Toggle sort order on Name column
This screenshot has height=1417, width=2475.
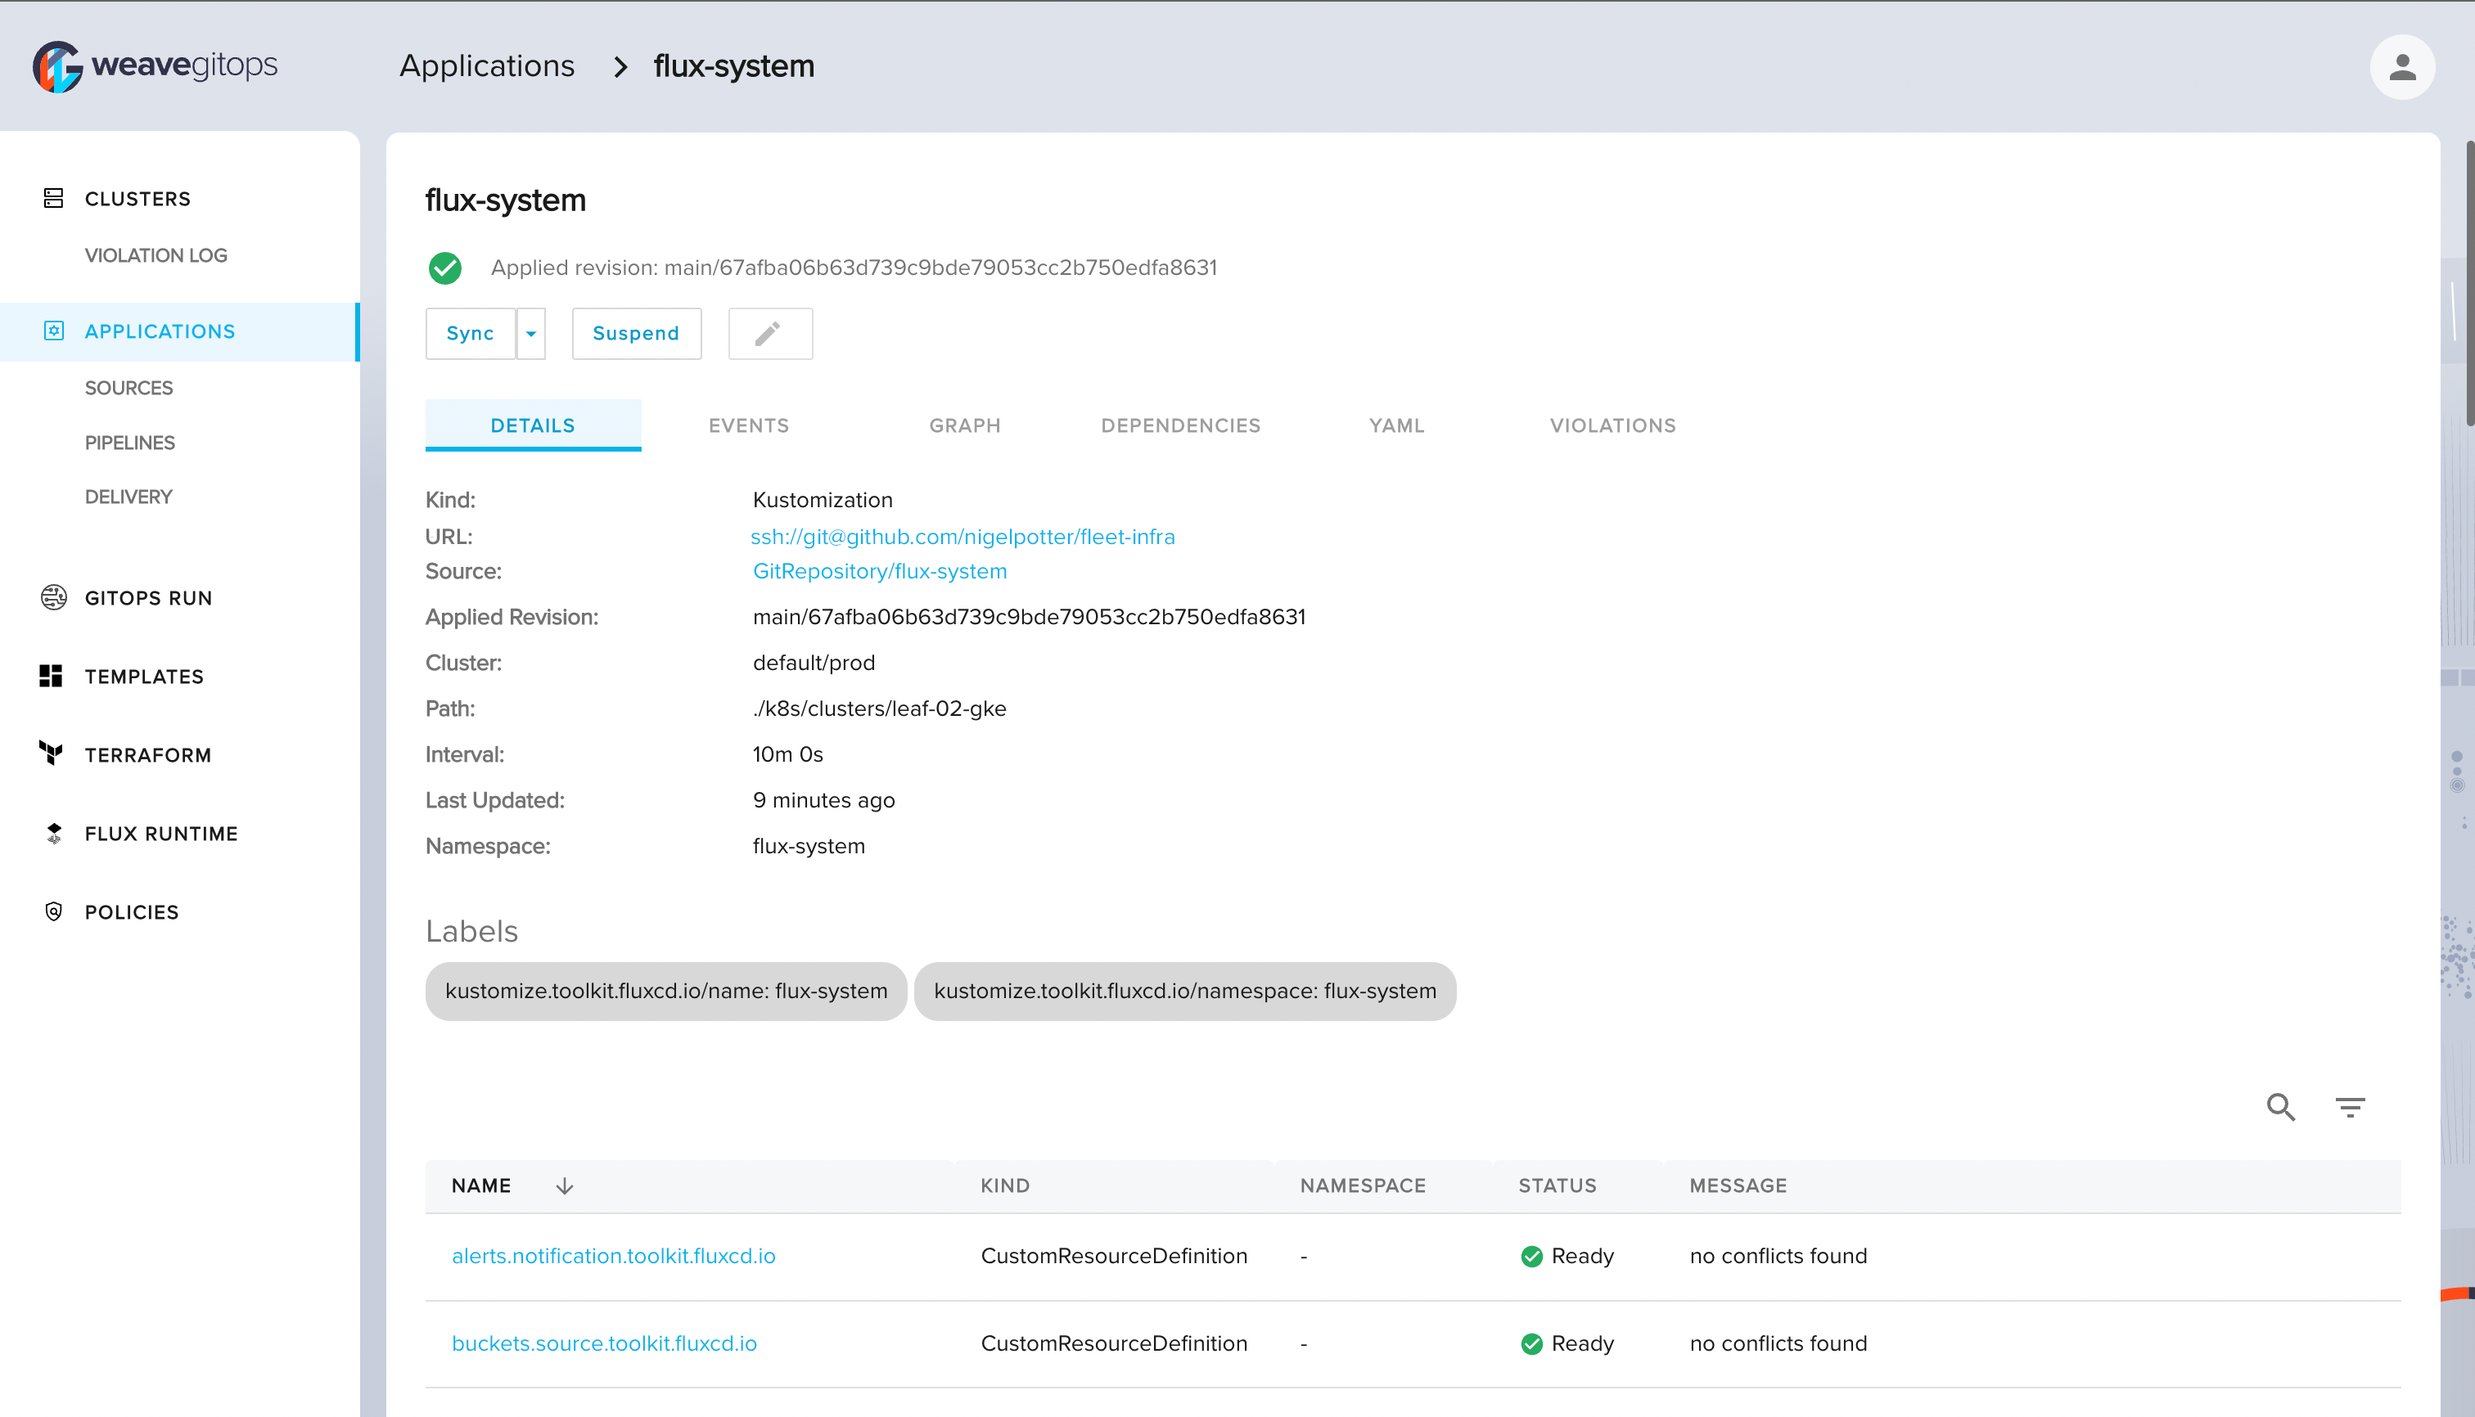(x=564, y=1185)
